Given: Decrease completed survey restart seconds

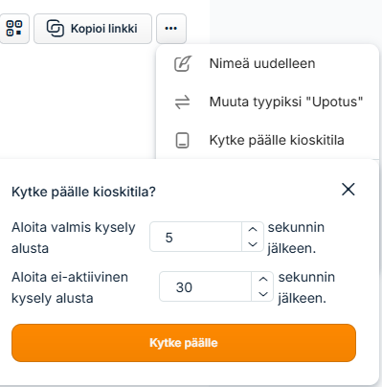Looking at the screenshot, I should point(253,244).
